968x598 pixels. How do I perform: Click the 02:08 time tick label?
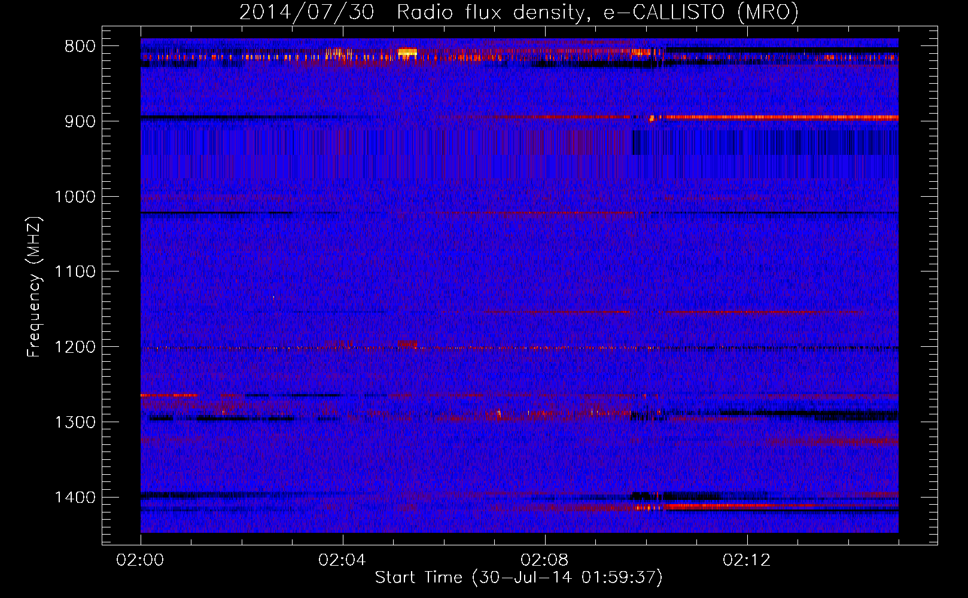click(544, 560)
